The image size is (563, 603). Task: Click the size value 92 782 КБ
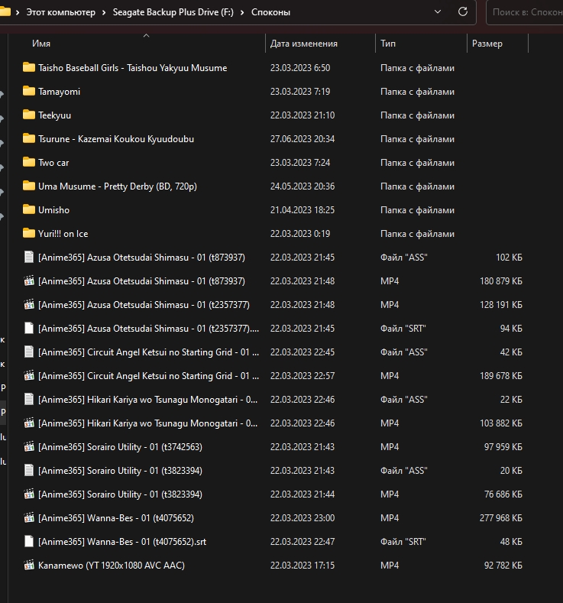503,566
